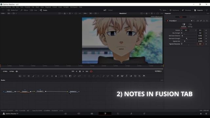Image resolution: width=210 pixels, height=118 pixels.
Task: Open Nodes panel options ellipsis menu
Action: click(x=162, y=80)
